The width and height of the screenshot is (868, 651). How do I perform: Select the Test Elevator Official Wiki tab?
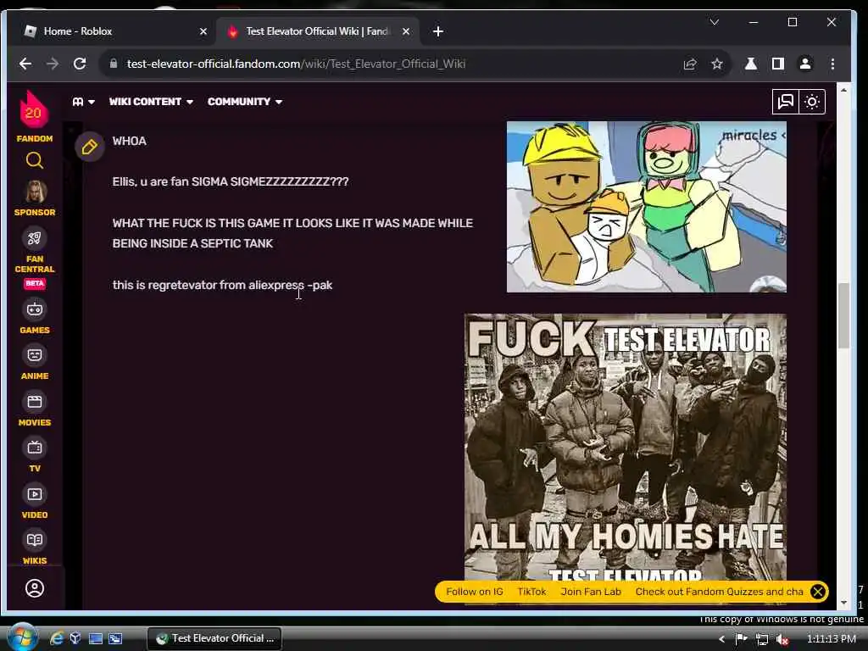pos(317,31)
